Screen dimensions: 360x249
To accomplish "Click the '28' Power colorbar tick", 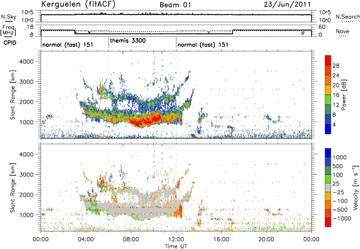I will coord(336,66).
